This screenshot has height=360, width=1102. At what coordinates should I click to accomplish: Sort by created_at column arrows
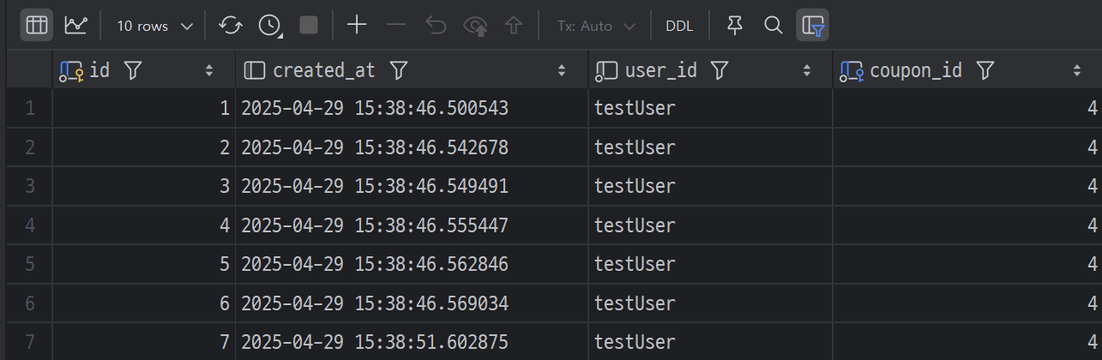(x=562, y=70)
